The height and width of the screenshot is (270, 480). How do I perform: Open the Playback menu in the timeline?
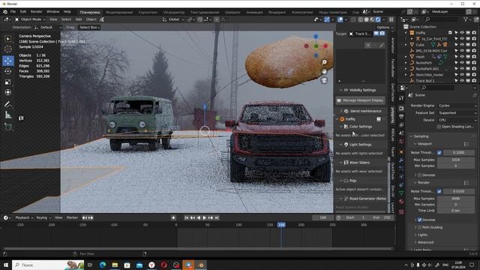click(23, 217)
